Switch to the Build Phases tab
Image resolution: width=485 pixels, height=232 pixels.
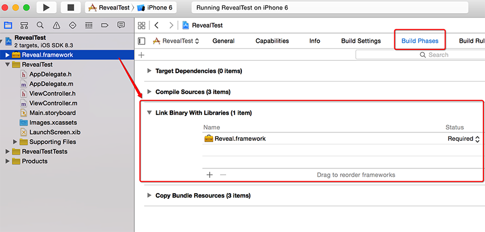420,41
